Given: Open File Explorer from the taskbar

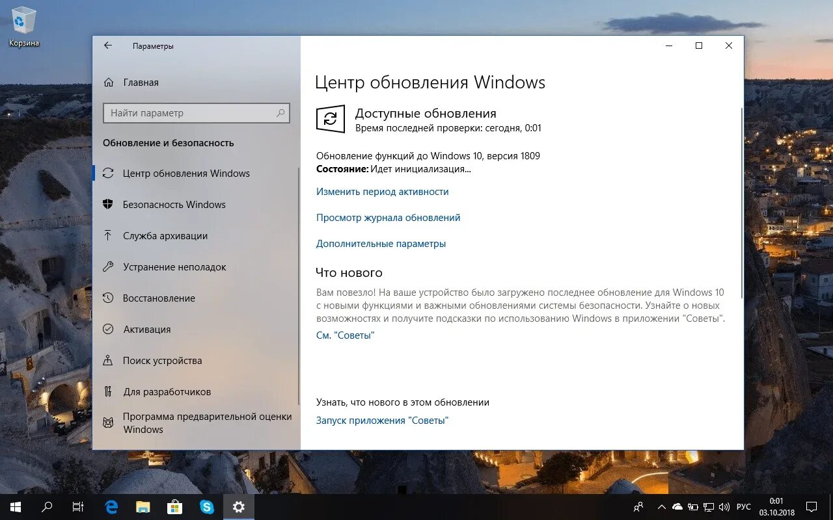Looking at the screenshot, I should tap(143, 507).
